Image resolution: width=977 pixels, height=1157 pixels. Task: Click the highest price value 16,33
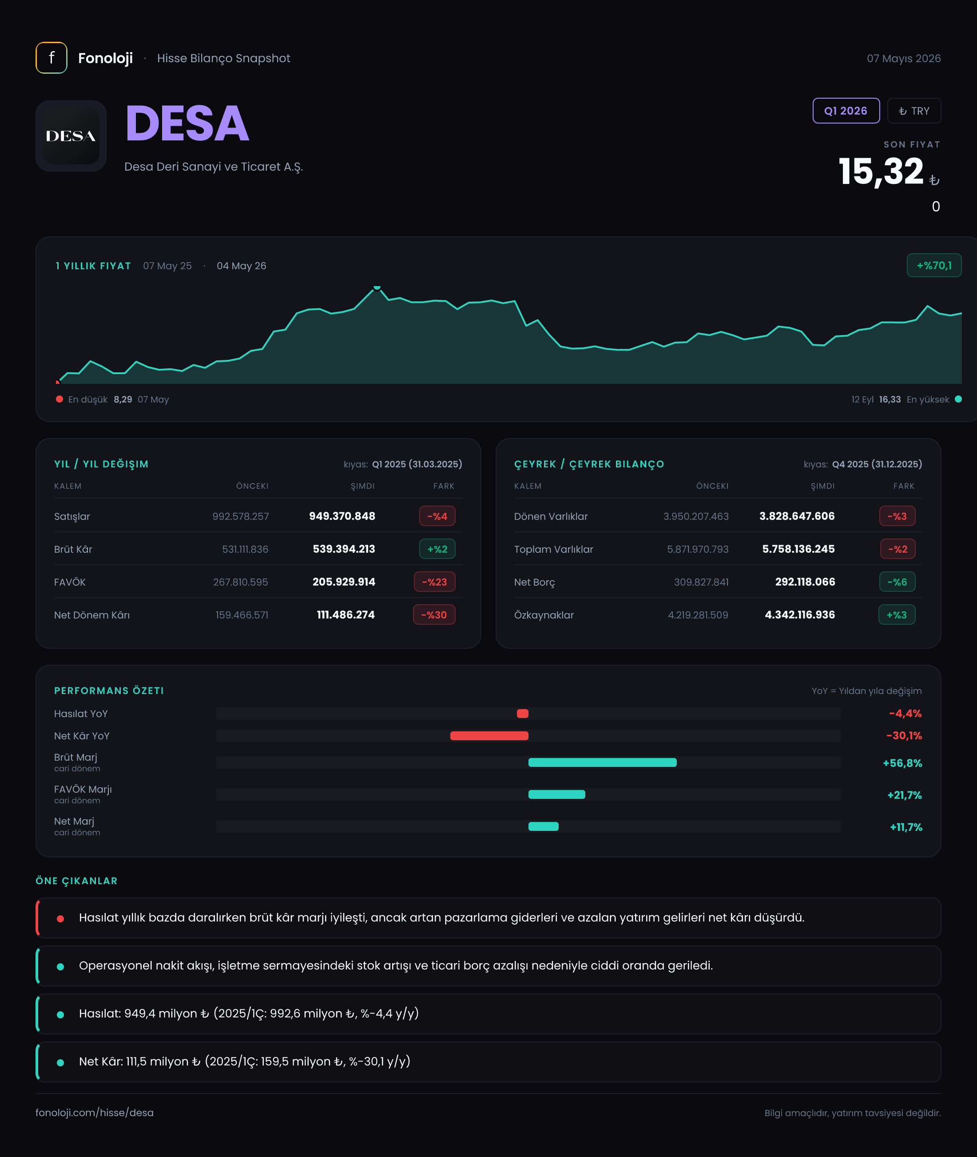coord(890,399)
